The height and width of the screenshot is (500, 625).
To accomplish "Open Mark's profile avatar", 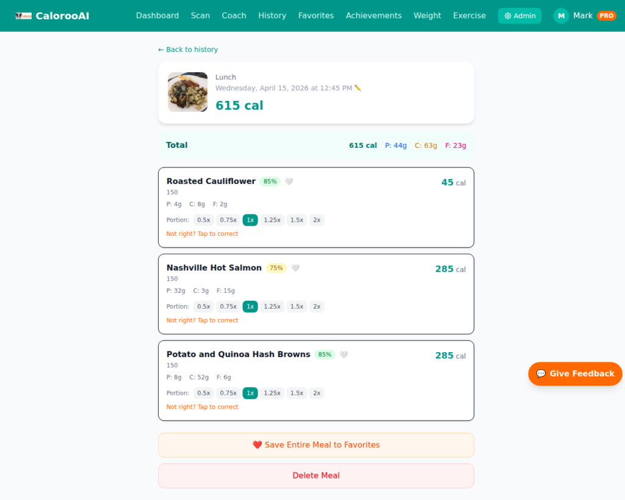I will (561, 16).
